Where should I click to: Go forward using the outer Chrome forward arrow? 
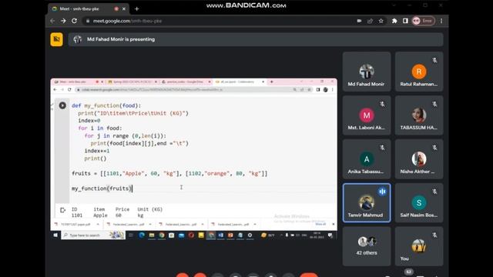point(63,21)
